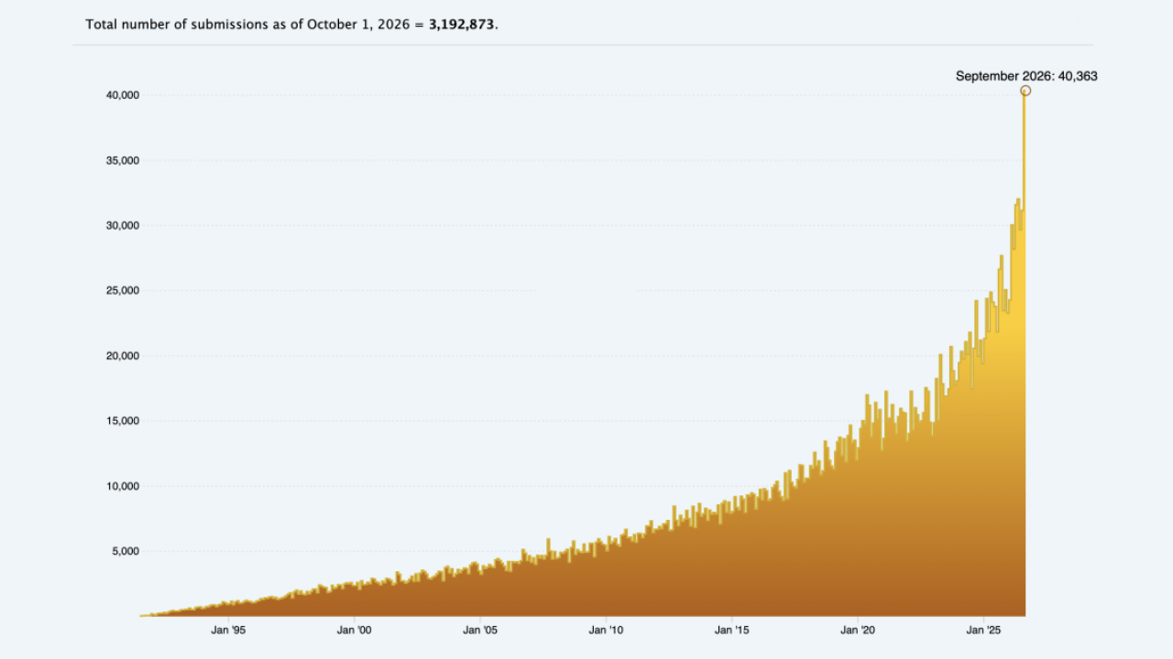Click the tall yellow spike bar below the peak marker
This screenshot has height=659, width=1173.
tap(1024, 355)
